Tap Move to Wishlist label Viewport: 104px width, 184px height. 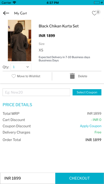coord(29,76)
